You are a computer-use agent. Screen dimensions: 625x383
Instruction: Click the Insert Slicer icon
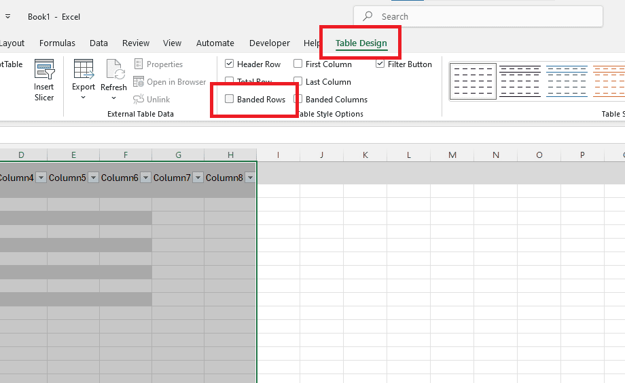[x=44, y=69]
